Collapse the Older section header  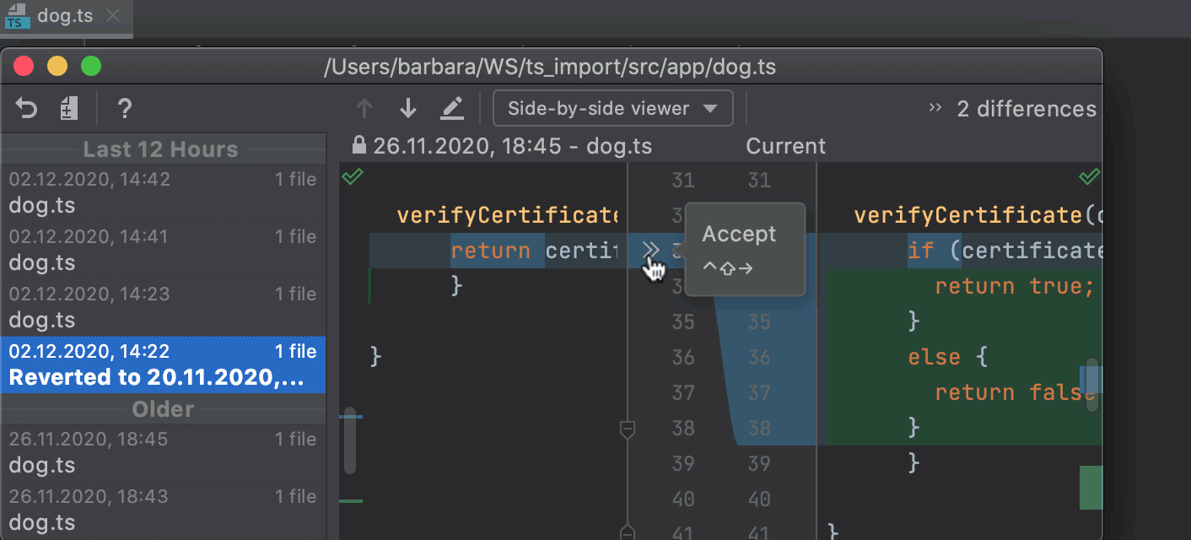click(x=163, y=409)
